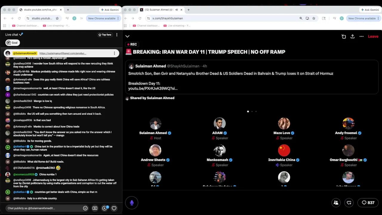Click the zoom magnifier icon in right address bar
Screen dimensions: 382x215
301,19
